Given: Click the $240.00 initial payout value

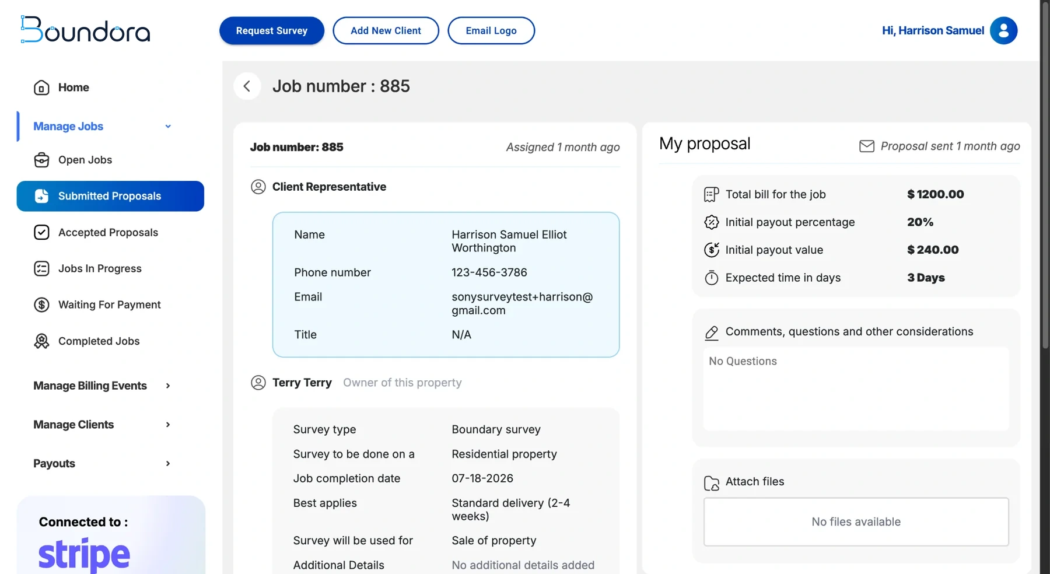Looking at the screenshot, I should tap(933, 250).
